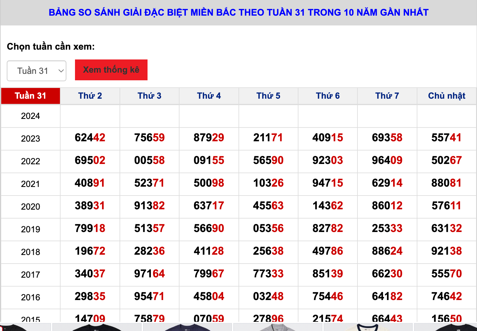Image resolution: width=477 pixels, height=331 pixels.
Task: Click the Thứ 7 column header
Action: (x=387, y=96)
